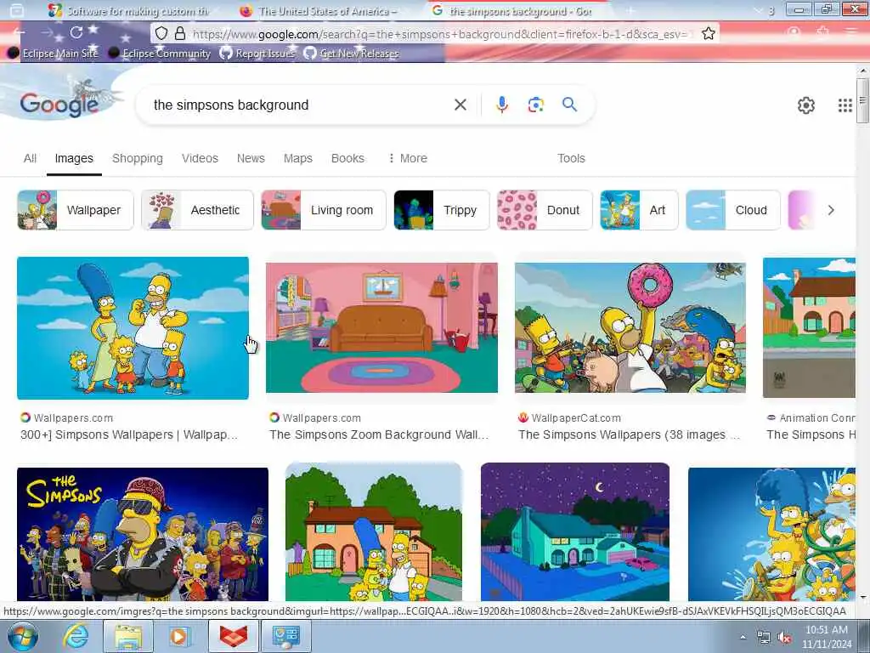Image resolution: width=870 pixels, height=653 pixels.
Task: Filter by the Donut chip
Action: 545,210
